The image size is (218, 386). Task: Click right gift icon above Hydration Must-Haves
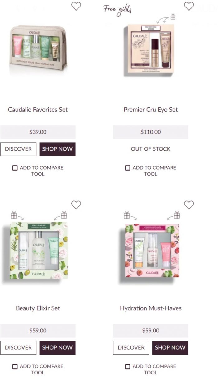pyautogui.click(x=177, y=215)
